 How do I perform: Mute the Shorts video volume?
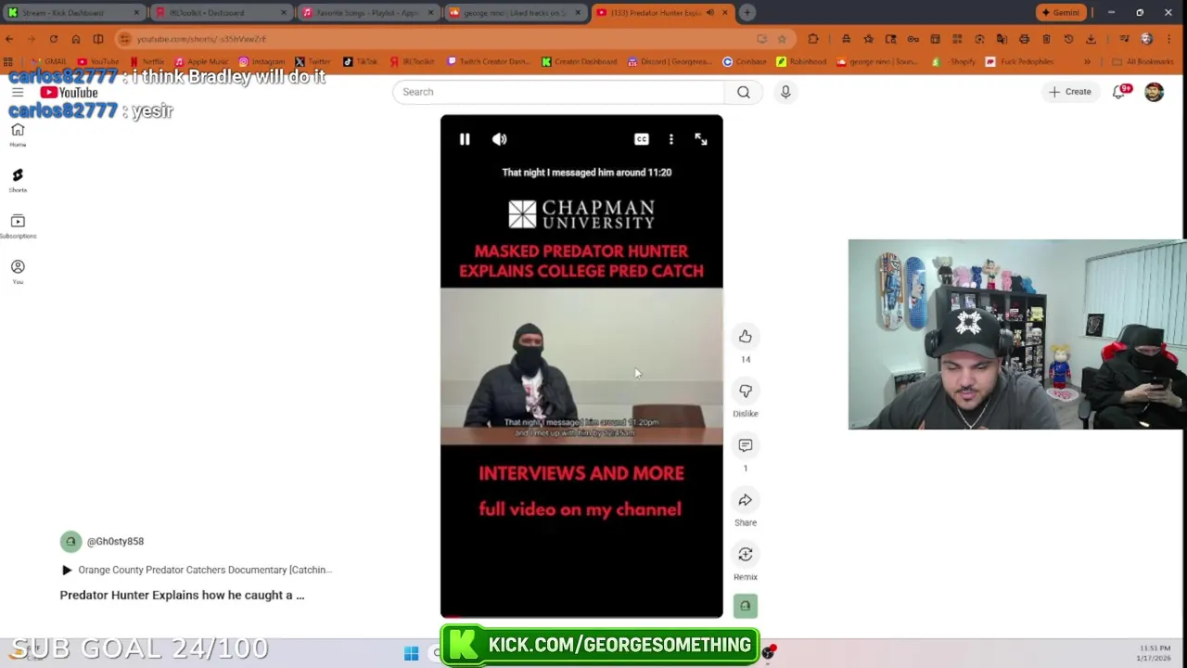500,139
